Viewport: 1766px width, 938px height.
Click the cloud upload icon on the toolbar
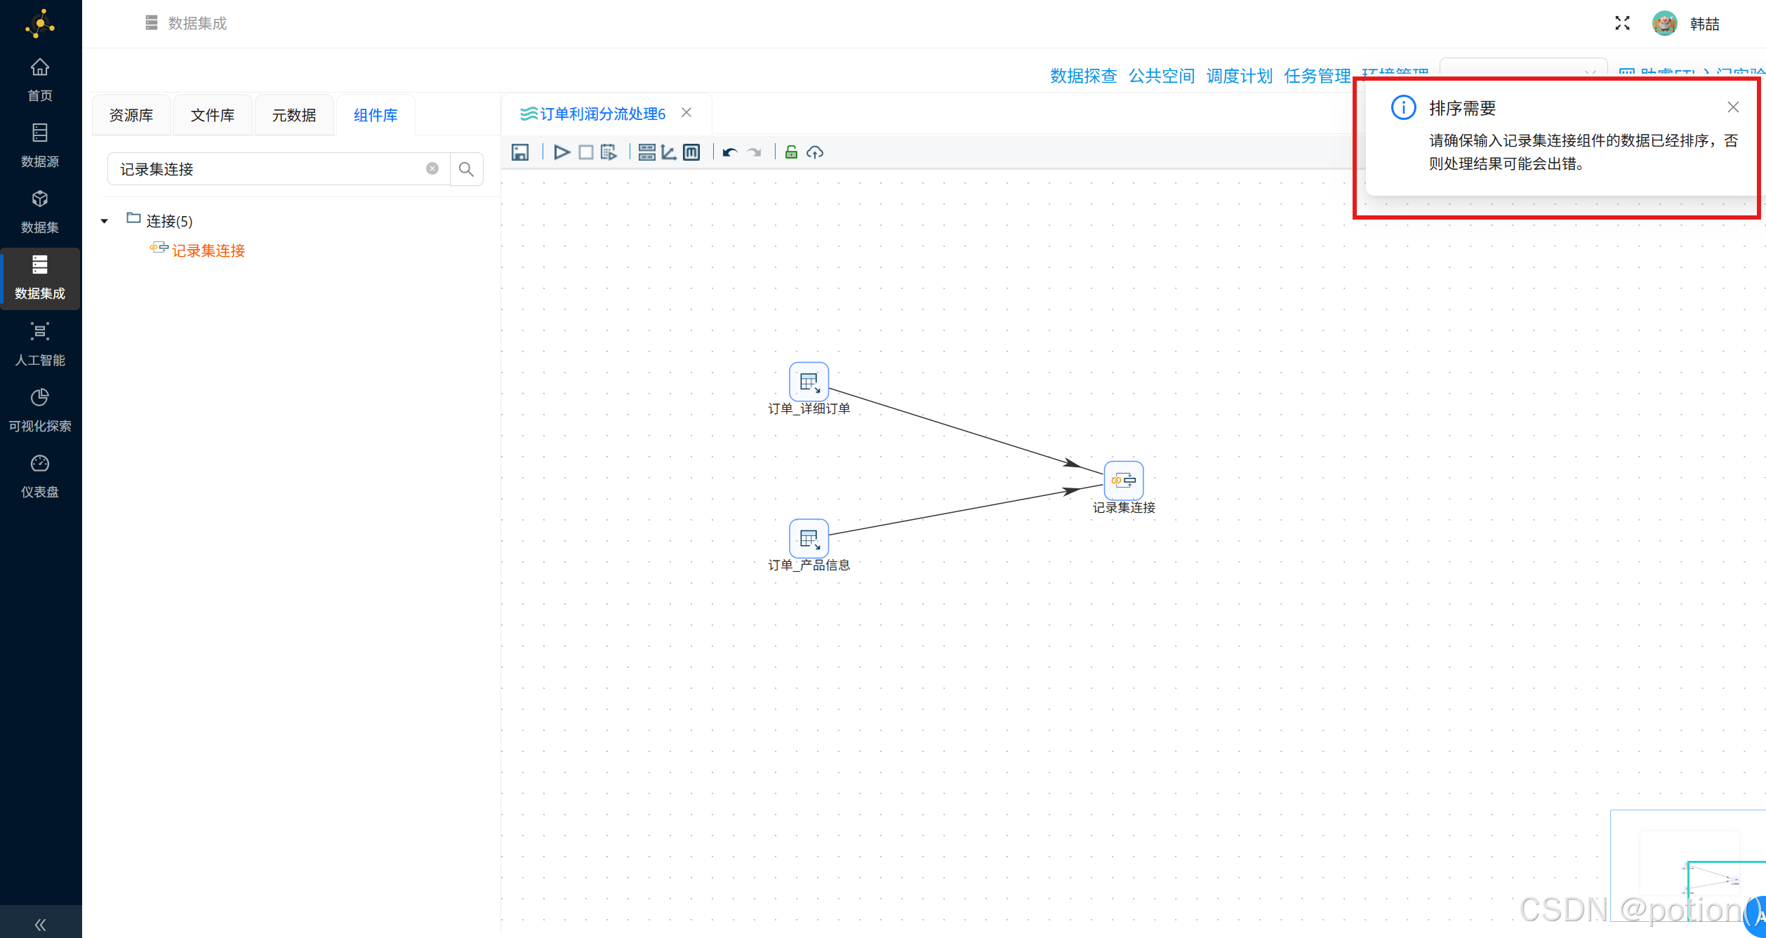point(815,152)
